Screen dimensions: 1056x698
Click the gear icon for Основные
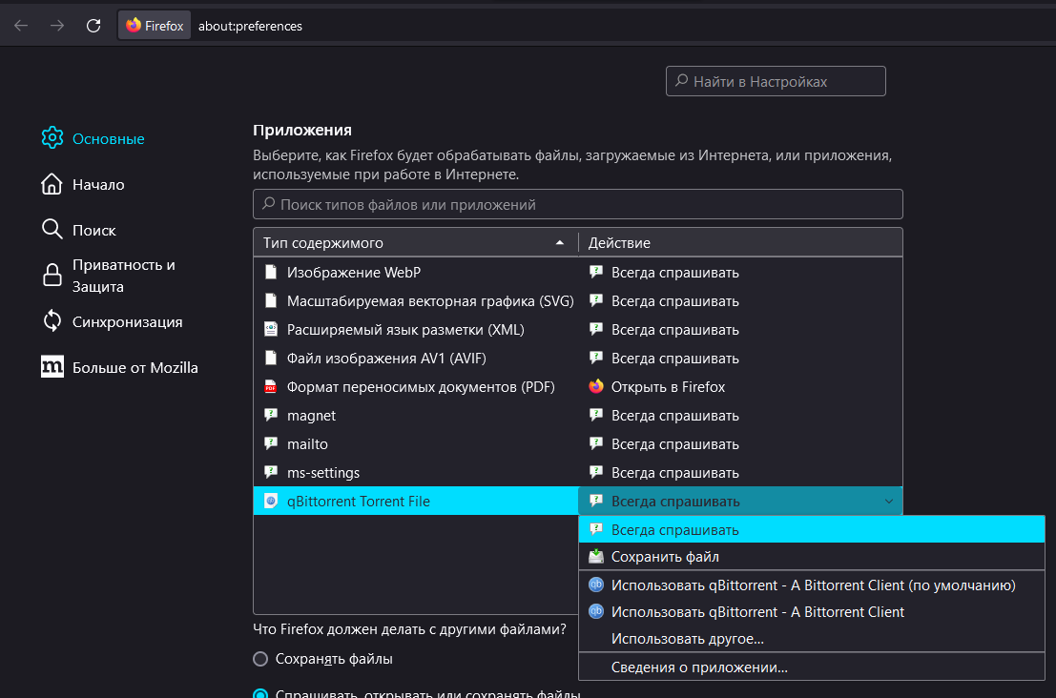[x=52, y=138]
